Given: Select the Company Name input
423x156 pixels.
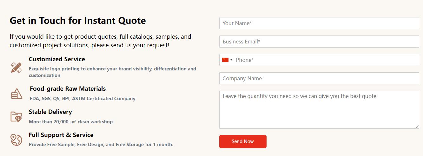Looking at the screenshot, I should [x=319, y=78].
